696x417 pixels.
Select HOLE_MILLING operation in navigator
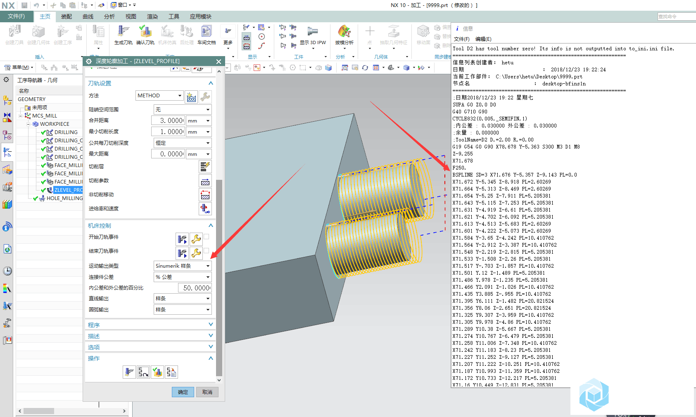(x=64, y=198)
